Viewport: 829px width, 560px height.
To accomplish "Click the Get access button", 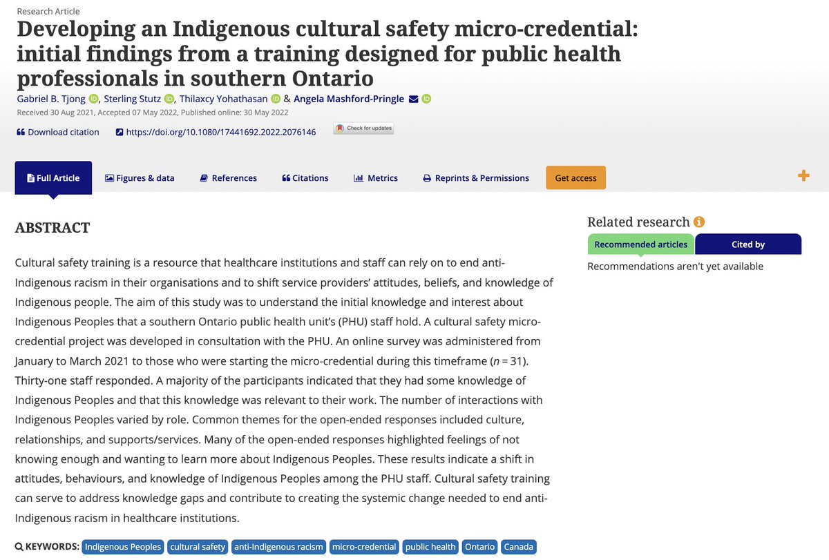I will (575, 177).
